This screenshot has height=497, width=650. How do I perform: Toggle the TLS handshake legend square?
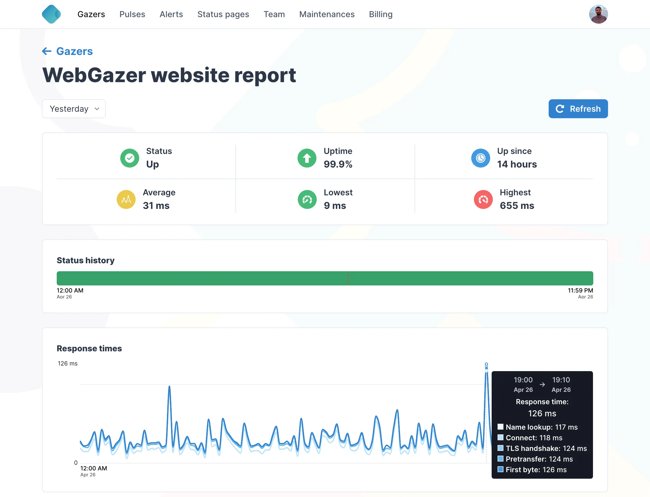click(x=500, y=448)
